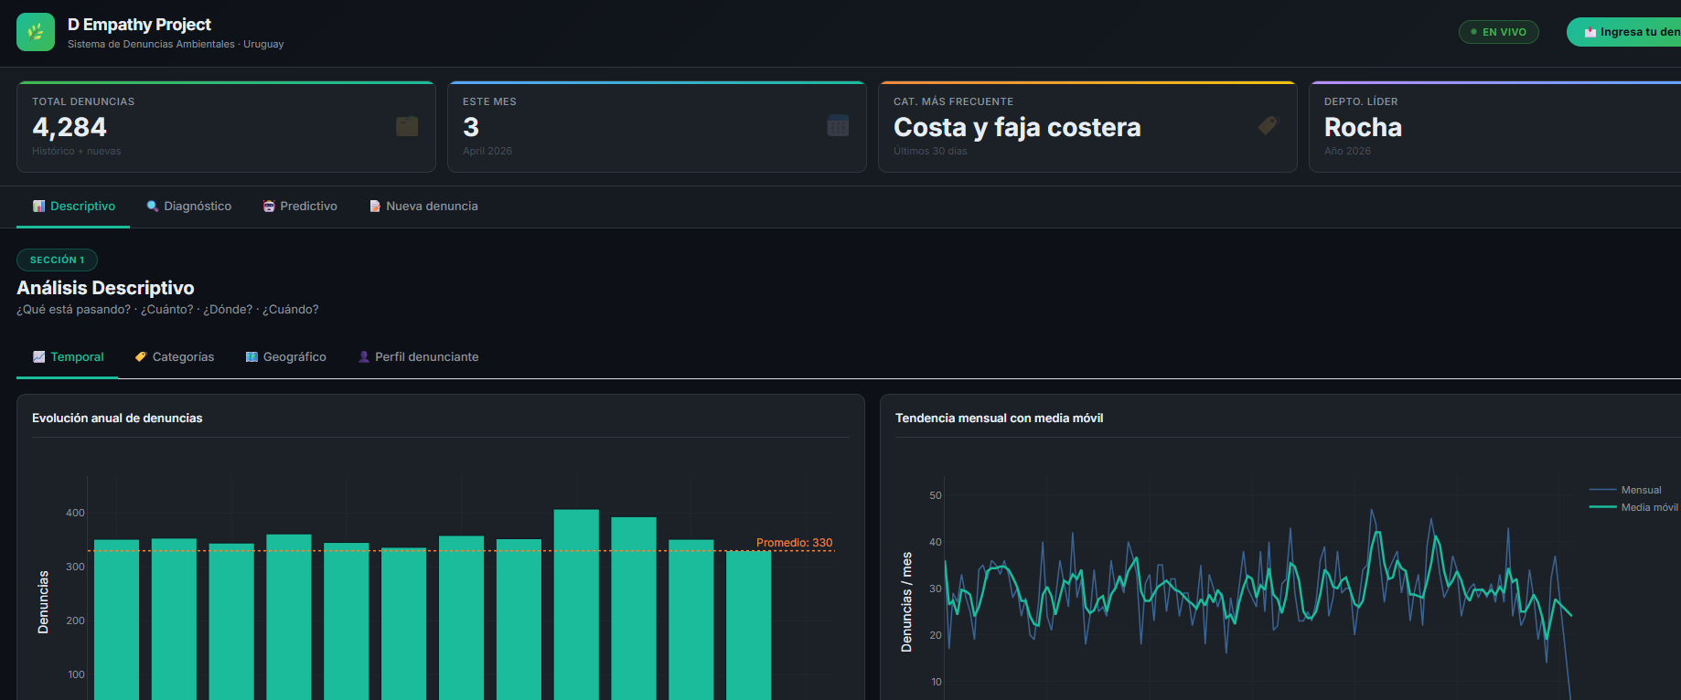Open the Nueva denuncia tab

423,207
